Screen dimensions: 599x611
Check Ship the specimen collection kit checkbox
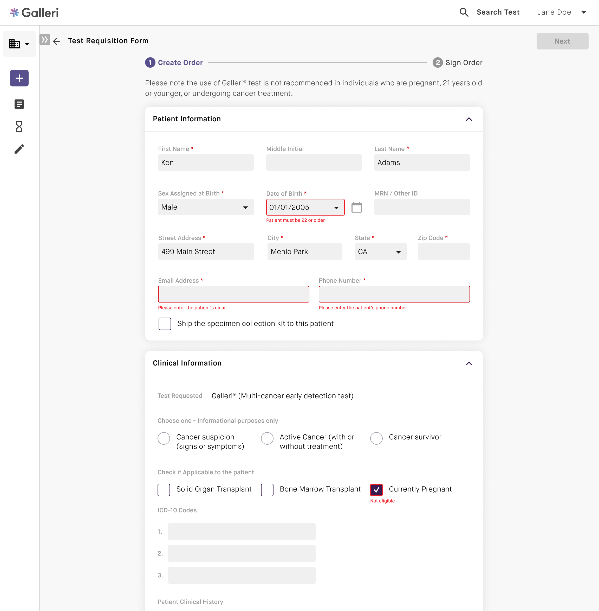tap(165, 323)
